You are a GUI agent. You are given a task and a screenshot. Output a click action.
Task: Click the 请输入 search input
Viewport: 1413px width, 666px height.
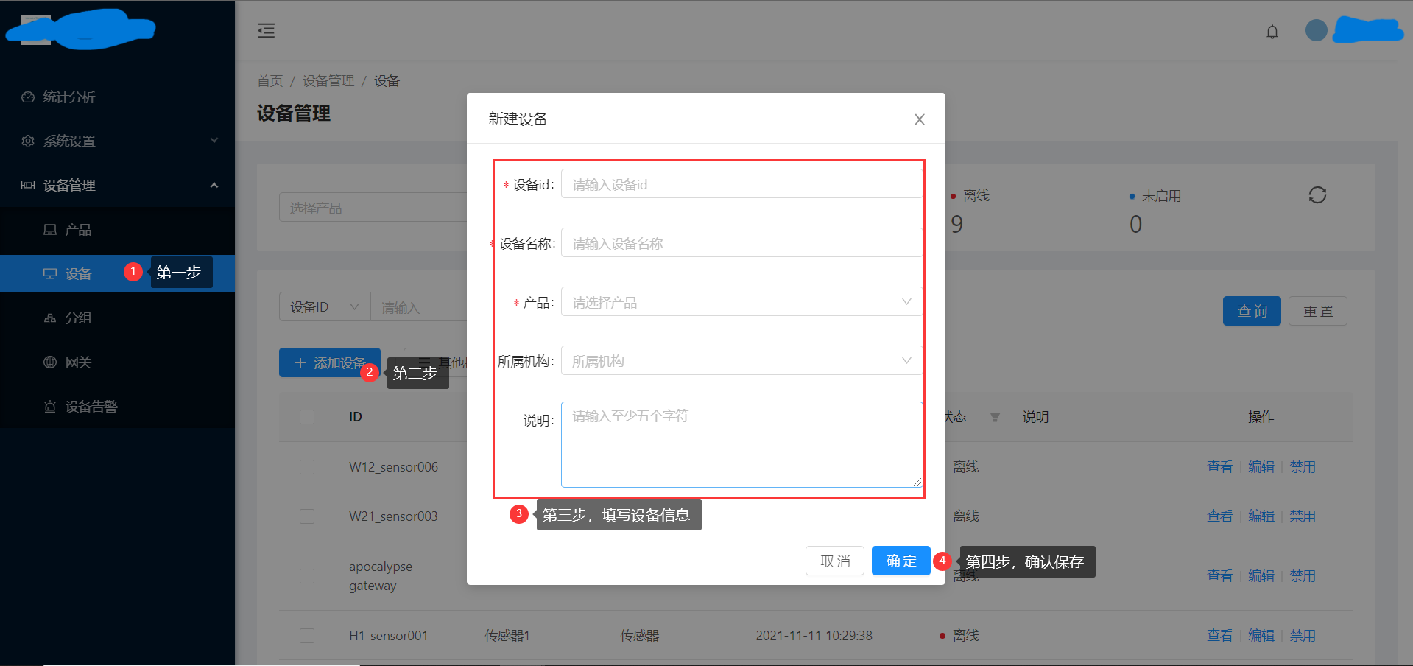pos(419,307)
